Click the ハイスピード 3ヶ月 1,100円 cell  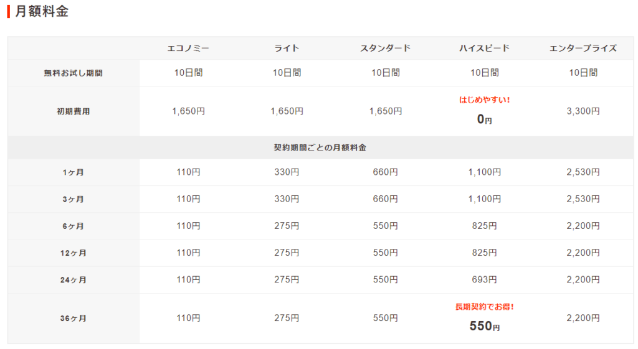click(x=484, y=198)
